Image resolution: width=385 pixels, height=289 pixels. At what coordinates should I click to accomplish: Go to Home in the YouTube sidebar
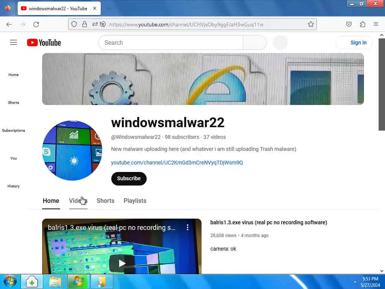14,75
